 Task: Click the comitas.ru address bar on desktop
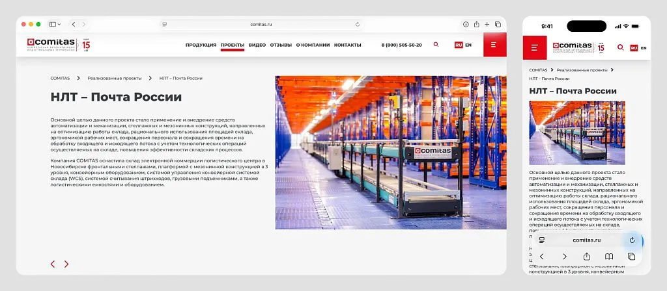pyautogui.click(x=261, y=25)
